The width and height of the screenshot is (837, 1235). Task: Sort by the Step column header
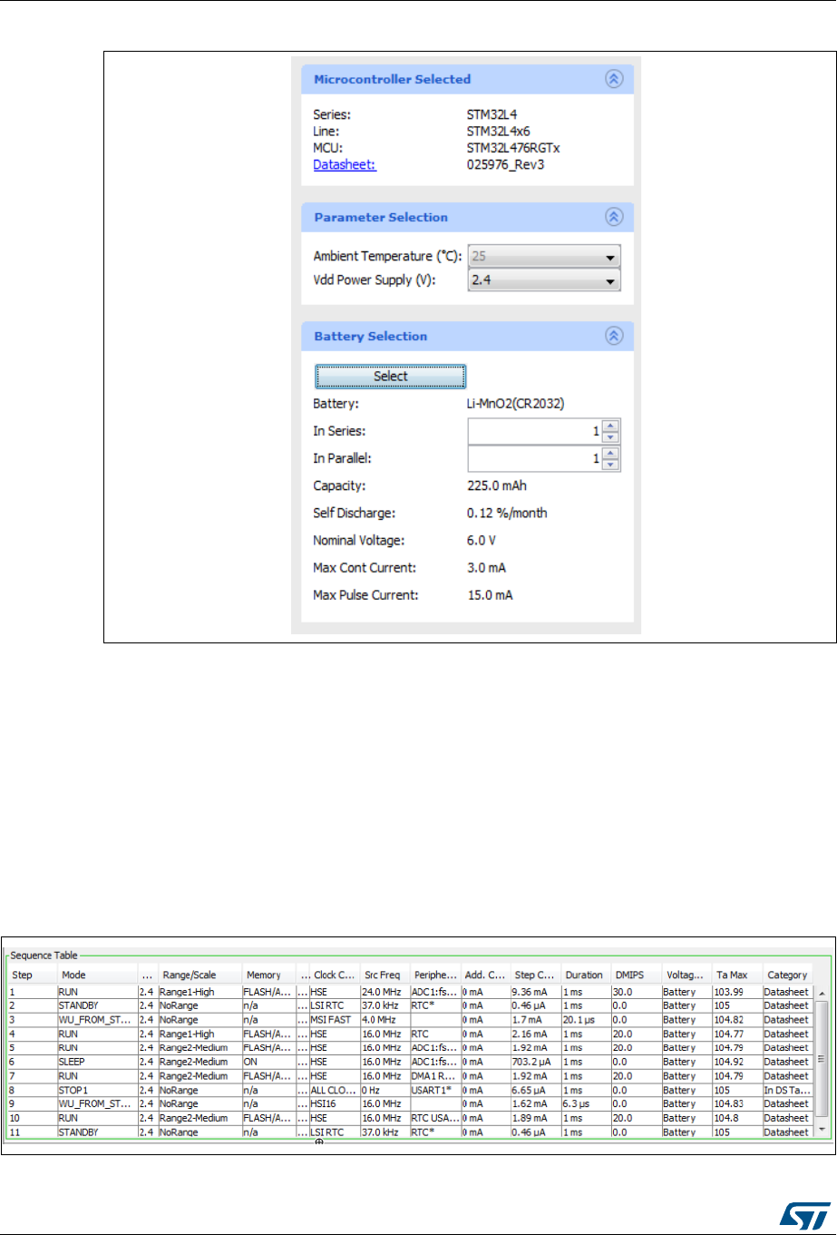[x=33, y=975]
